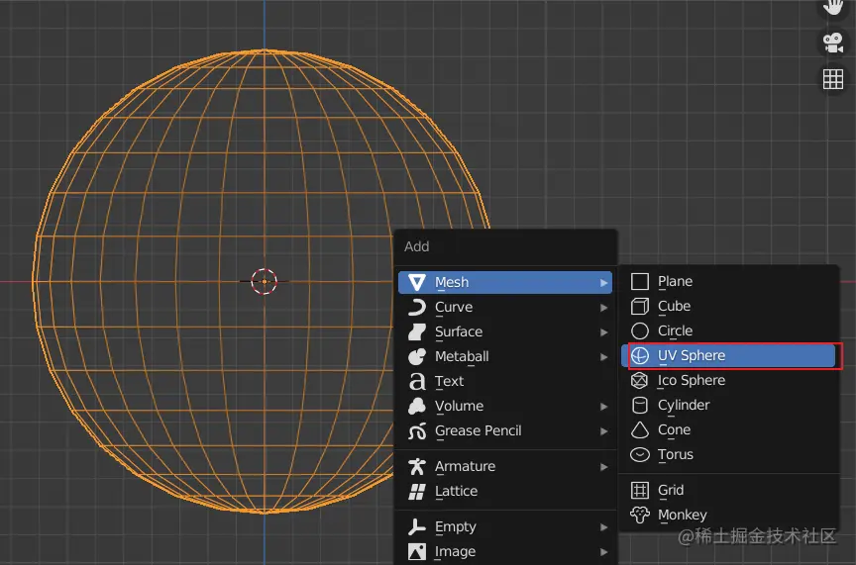
Task: Click the Metaball icon
Action: point(416,356)
